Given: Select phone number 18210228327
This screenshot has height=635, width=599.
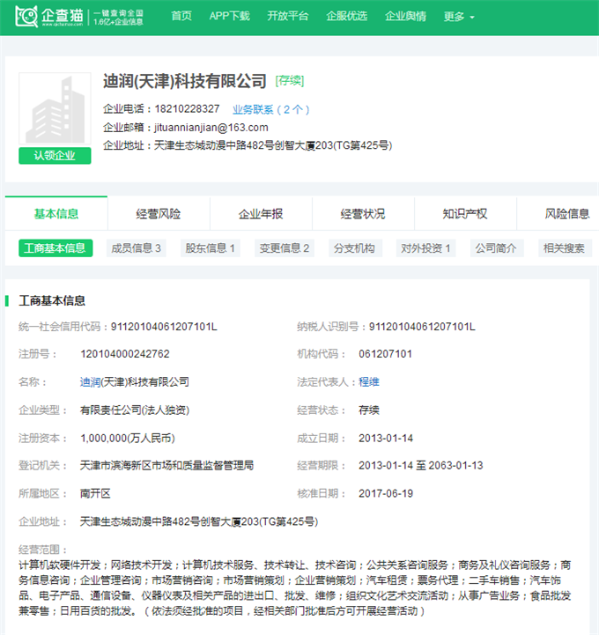Looking at the screenshot, I should pyautogui.click(x=187, y=108).
